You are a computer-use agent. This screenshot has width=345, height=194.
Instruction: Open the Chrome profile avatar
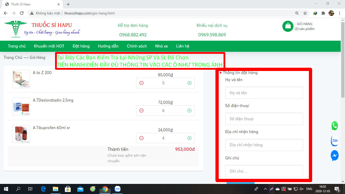click(x=331, y=13)
